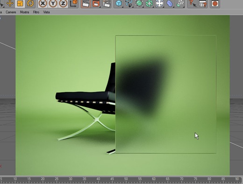Add a Cube primitive object
243x184 pixels.
click(119, 3)
